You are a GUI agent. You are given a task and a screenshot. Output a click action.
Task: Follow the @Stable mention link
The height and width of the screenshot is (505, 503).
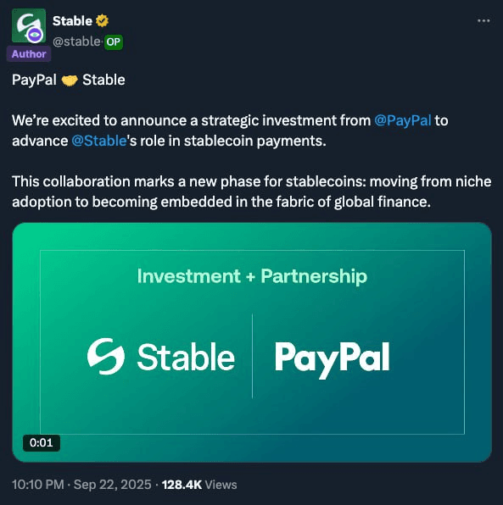tap(99, 141)
